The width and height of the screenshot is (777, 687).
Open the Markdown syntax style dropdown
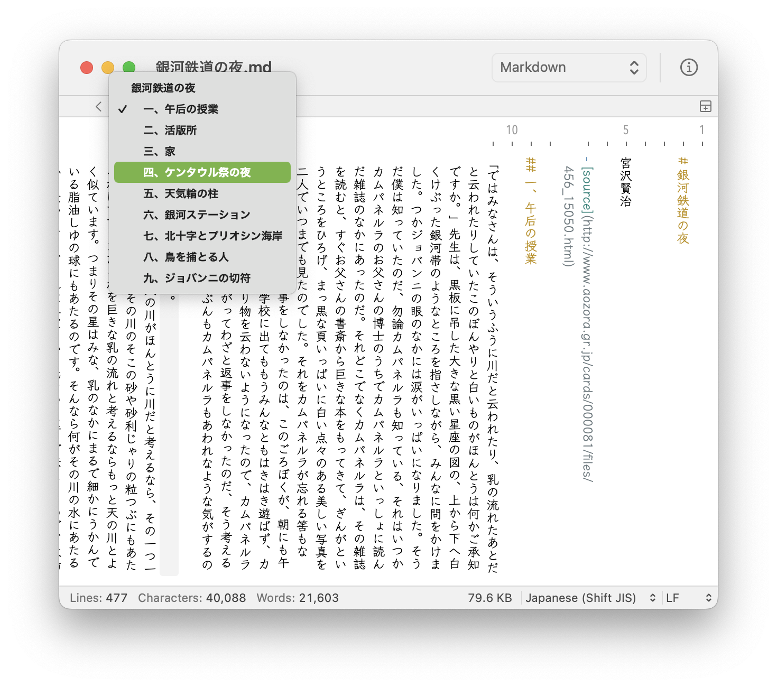(x=569, y=67)
